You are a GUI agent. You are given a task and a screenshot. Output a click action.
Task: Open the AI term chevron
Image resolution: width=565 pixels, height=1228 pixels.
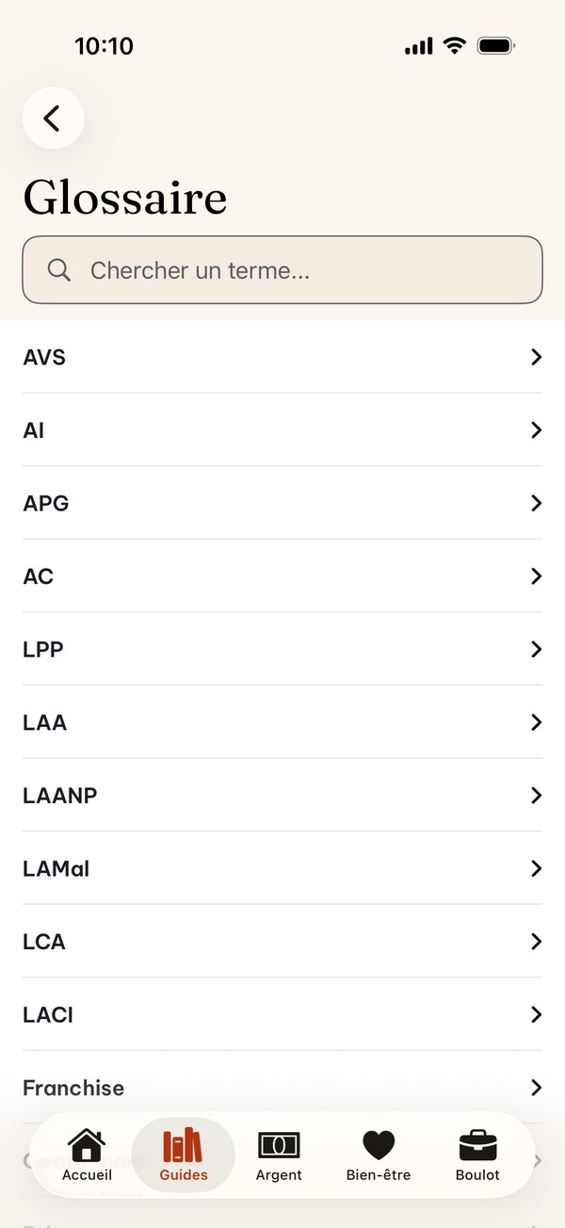[x=536, y=430]
